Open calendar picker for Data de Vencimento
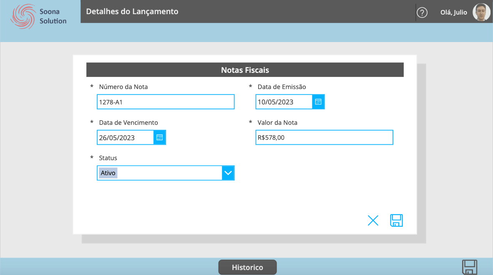 tap(160, 137)
